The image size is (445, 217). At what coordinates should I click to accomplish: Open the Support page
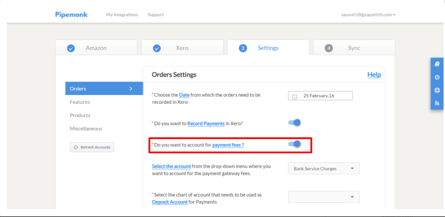point(156,15)
